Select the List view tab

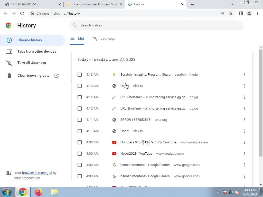click(77, 39)
